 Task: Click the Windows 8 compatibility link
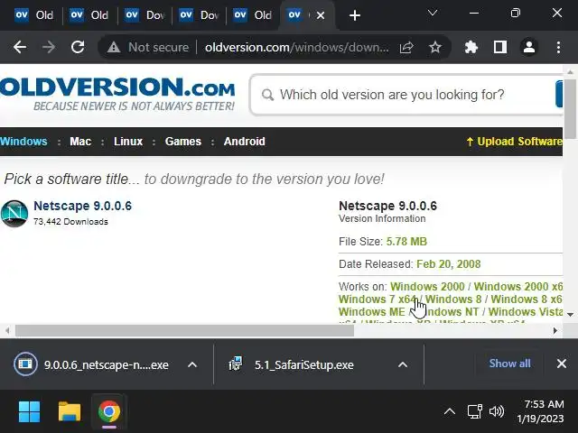click(453, 299)
